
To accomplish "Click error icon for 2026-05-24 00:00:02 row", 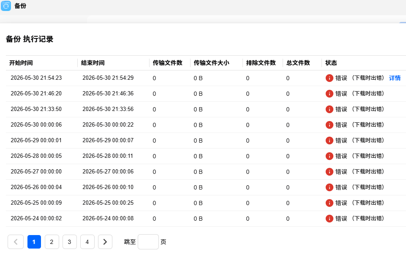I will click(330, 219).
